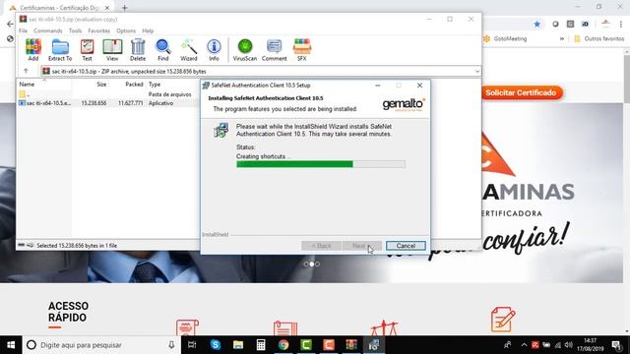Click microphone icon in taskbar search
Viewport: 630px width, 354px height.
coord(171,345)
